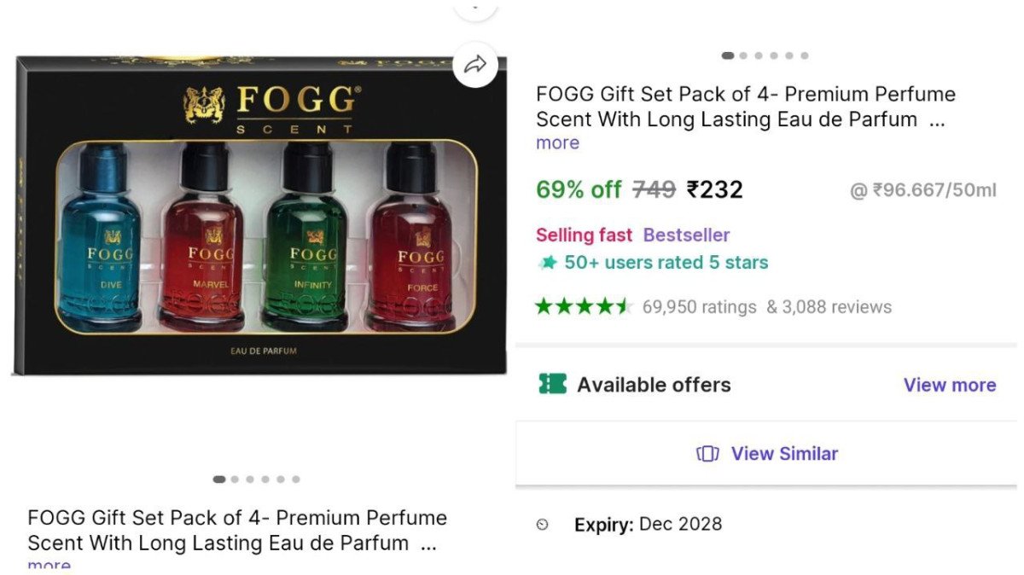Click the upward chevron above the product image

(475, 7)
